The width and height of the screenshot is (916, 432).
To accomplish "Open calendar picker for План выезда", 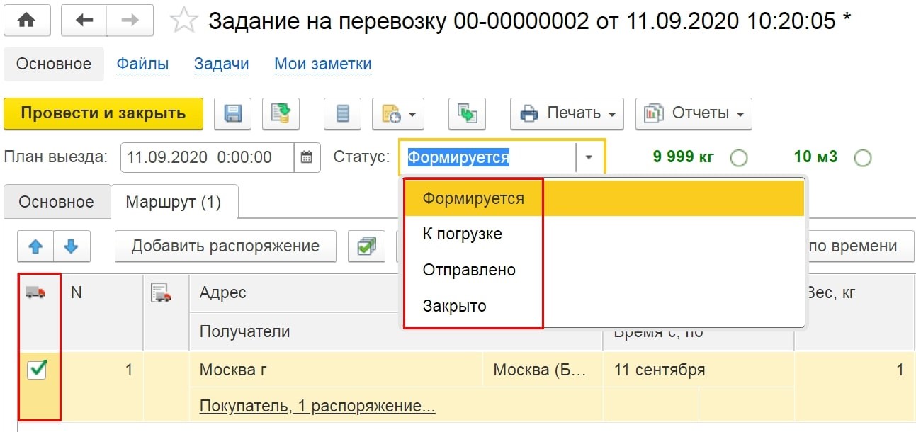I will 306,157.
